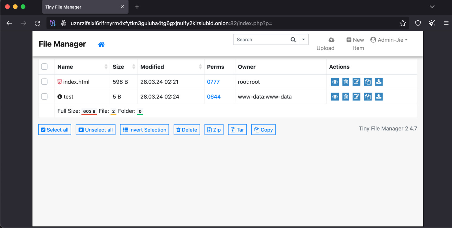Check the index.html row checkbox

[44, 82]
